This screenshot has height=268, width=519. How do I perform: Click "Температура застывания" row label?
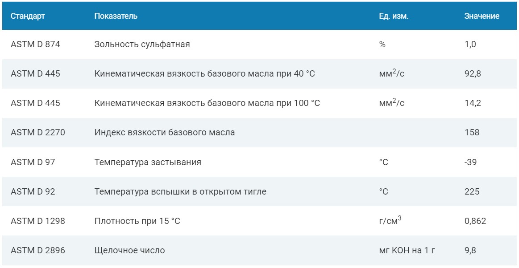click(148, 162)
